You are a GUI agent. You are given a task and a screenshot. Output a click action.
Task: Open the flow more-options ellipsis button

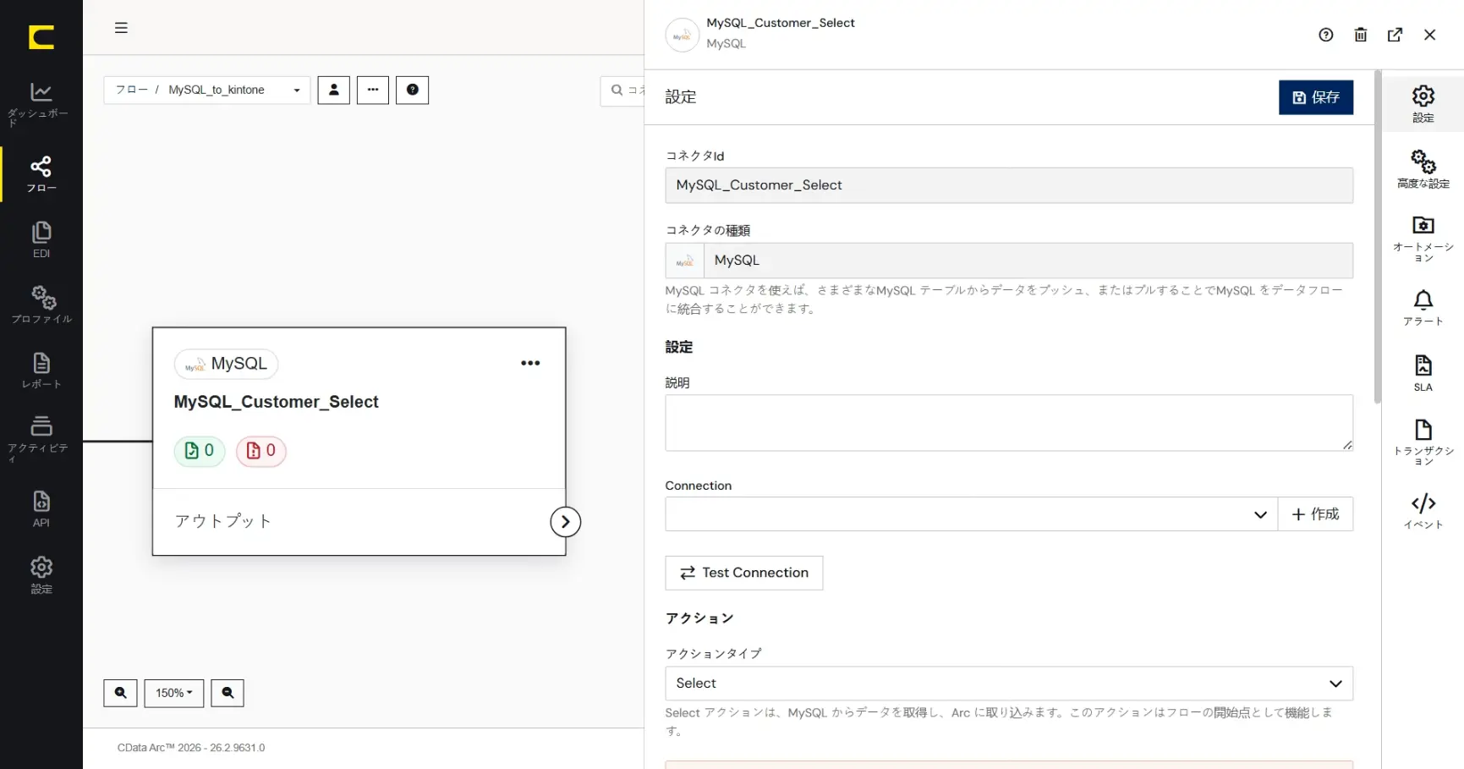[x=373, y=90]
